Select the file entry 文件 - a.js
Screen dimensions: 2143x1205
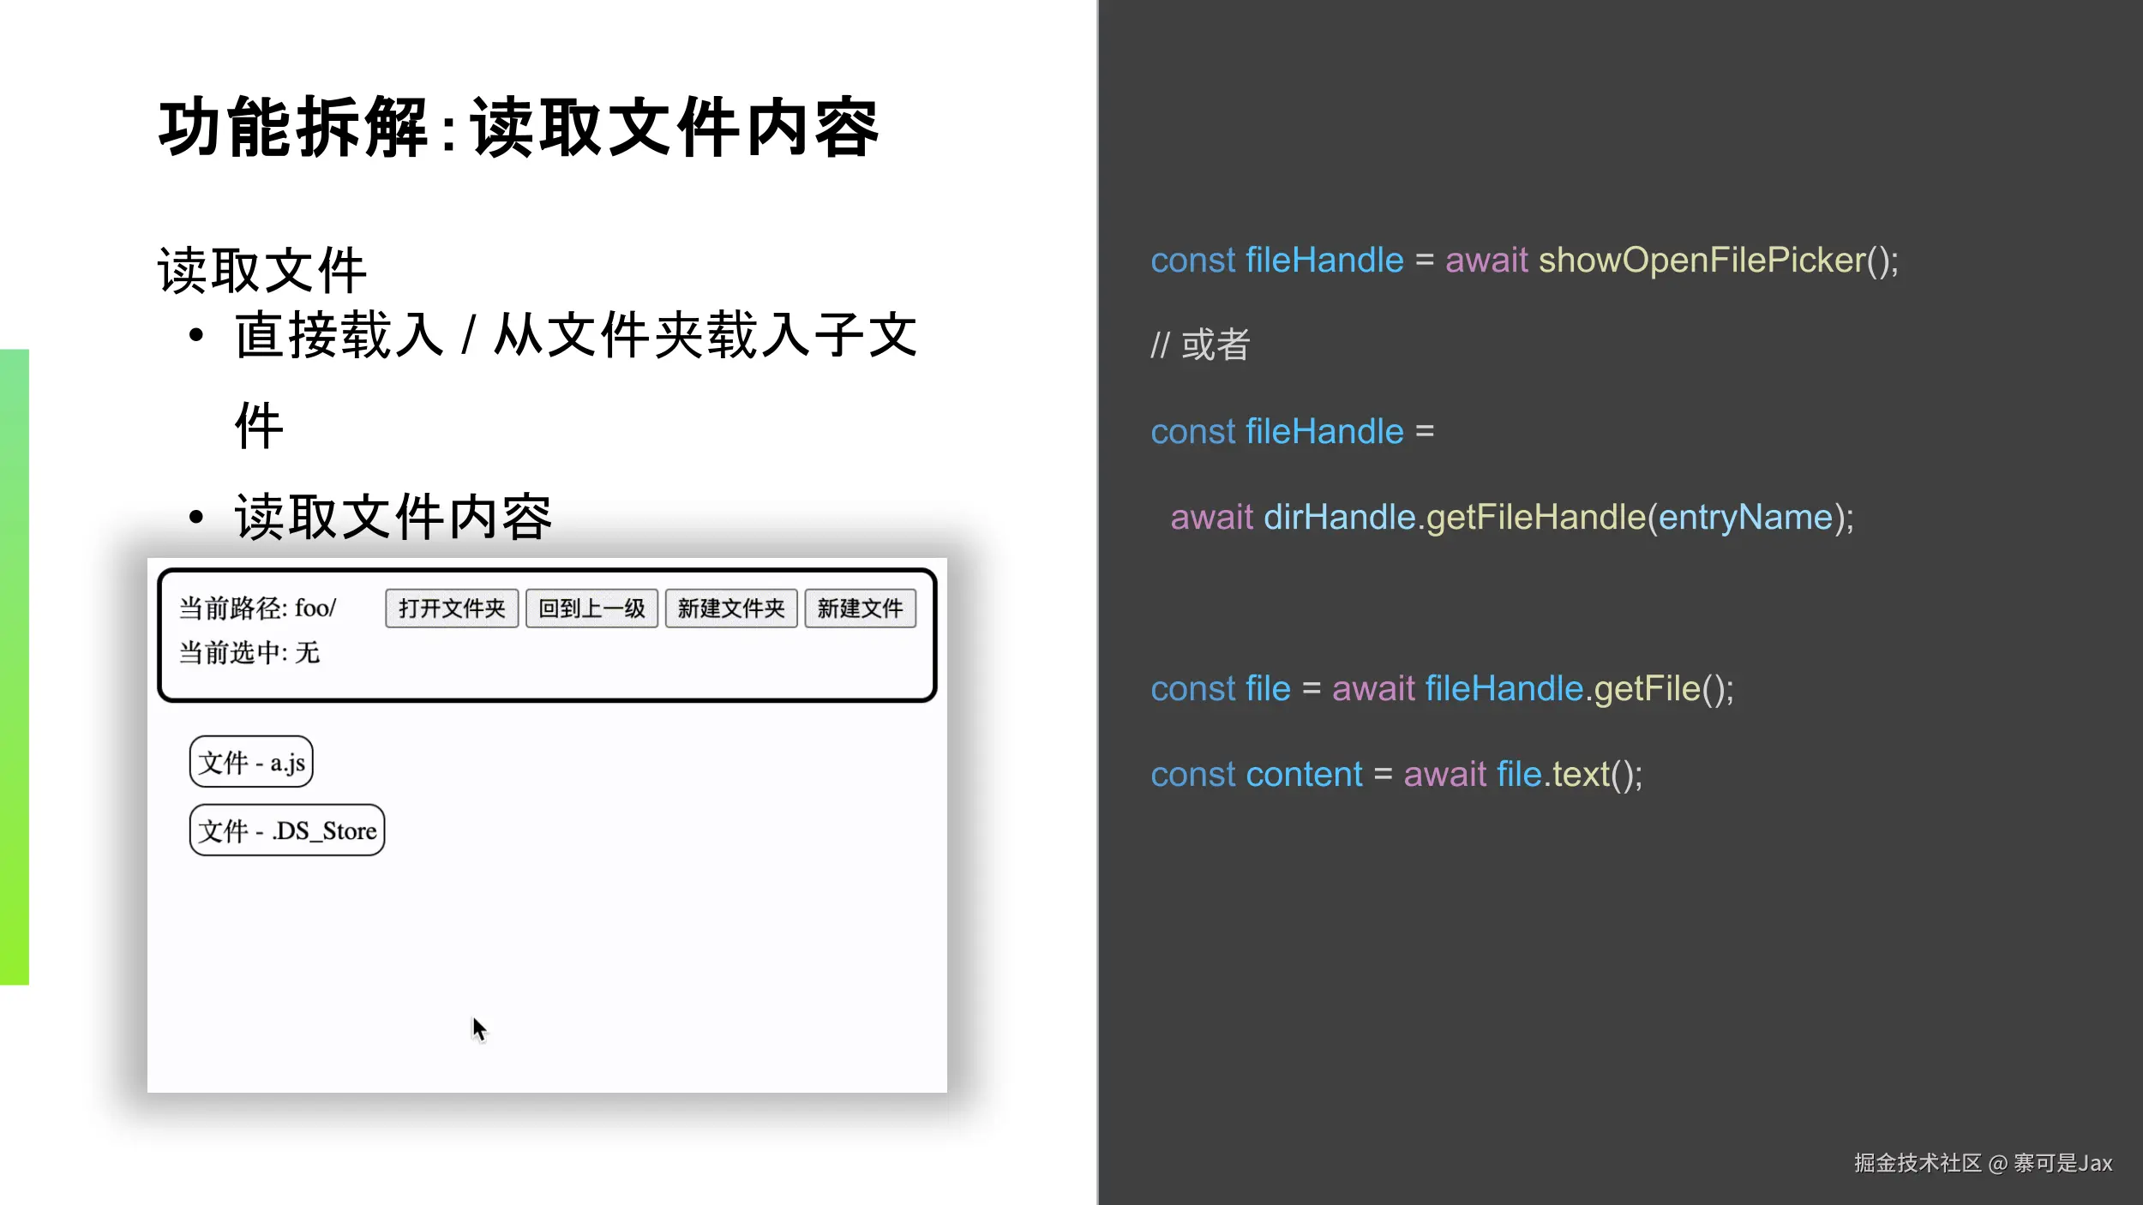pyautogui.click(x=251, y=762)
